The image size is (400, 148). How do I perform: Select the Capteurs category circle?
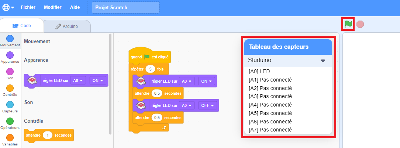(10, 105)
